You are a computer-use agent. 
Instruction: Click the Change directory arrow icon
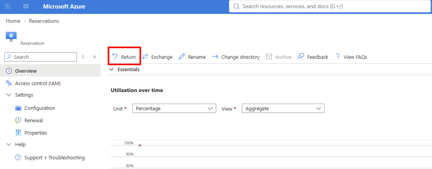pos(215,57)
